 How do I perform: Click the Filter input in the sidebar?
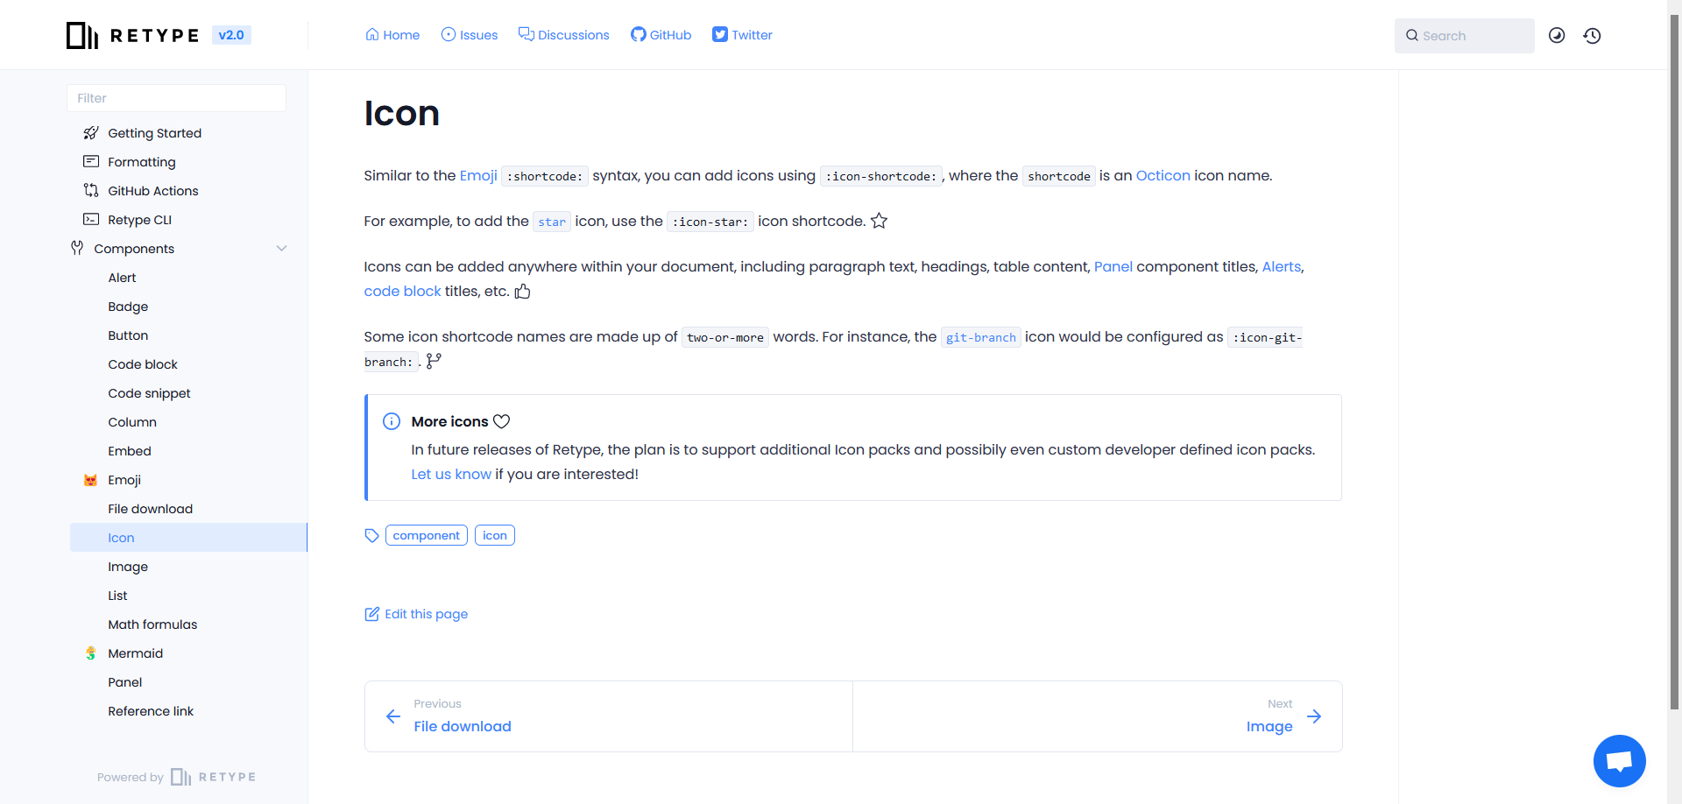tap(175, 97)
